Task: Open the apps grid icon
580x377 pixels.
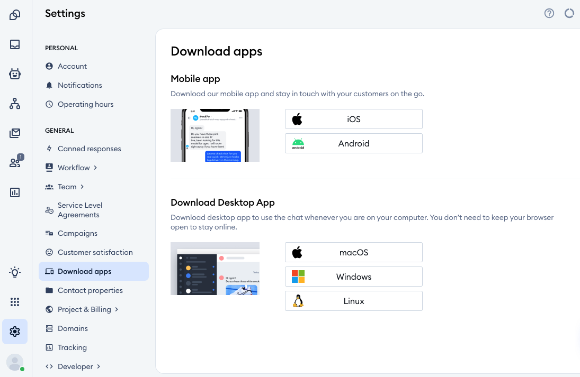Action: click(14, 301)
